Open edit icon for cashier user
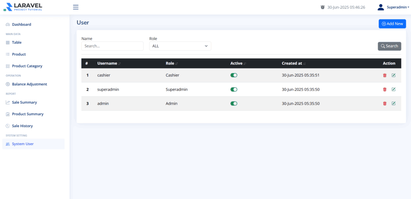Image resolution: width=411 pixels, height=199 pixels. tap(393, 75)
